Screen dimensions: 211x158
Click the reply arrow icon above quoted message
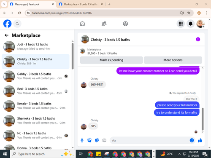(x=170, y=93)
